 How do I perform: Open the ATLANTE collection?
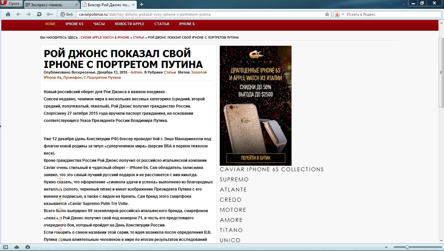(x=233, y=190)
